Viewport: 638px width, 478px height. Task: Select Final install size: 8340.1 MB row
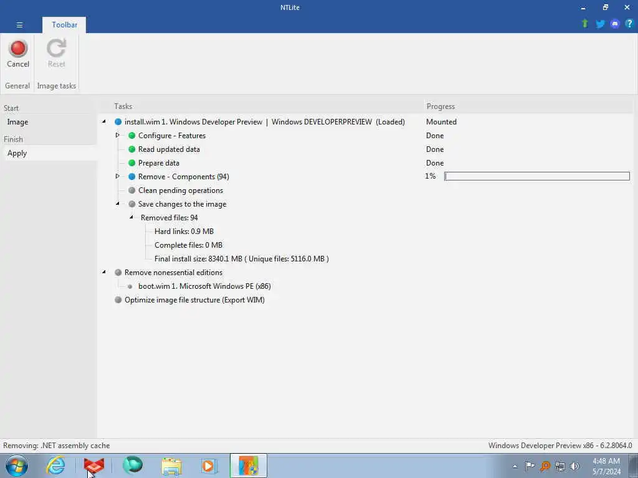tap(242, 258)
